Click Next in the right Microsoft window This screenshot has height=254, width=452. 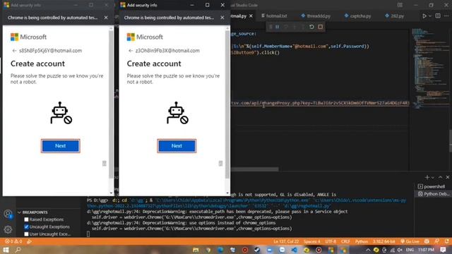[x=177, y=146]
